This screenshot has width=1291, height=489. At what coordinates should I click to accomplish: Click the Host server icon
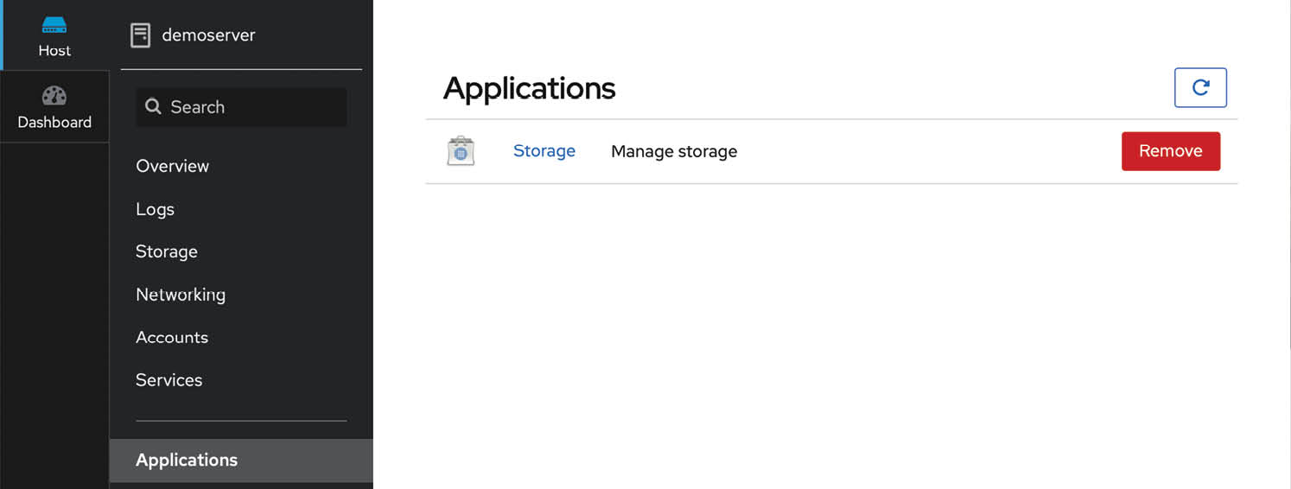tap(54, 25)
